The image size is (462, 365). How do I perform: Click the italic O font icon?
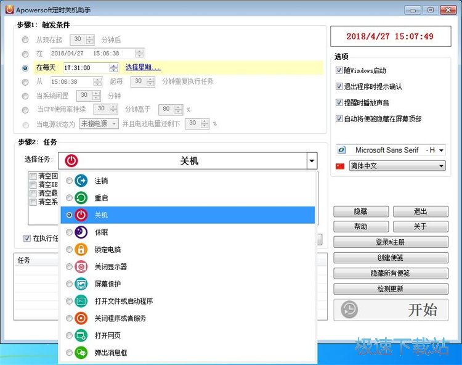(341, 150)
